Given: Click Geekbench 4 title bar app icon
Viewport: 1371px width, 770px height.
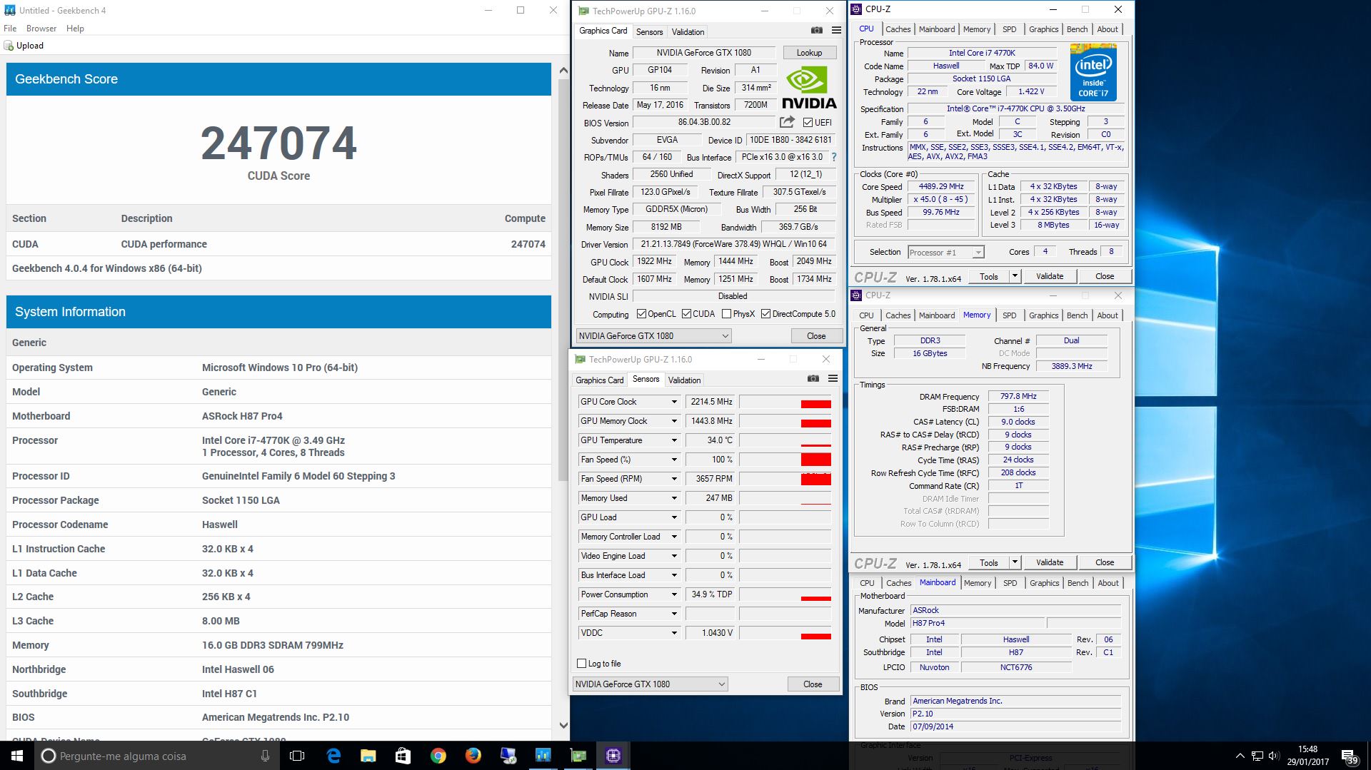Looking at the screenshot, I should click(x=9, y=10).
